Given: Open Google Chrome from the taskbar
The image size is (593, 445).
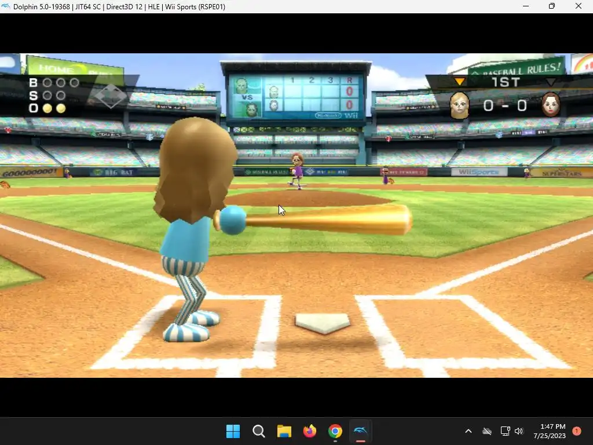Looking at the screenshot, I should tap(335, 431).
